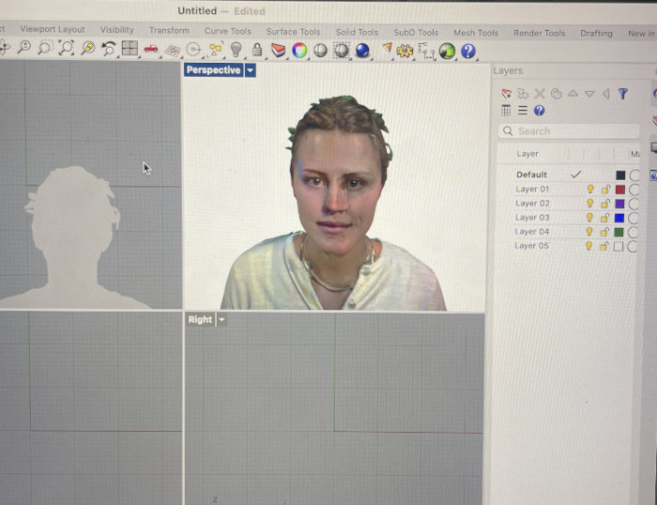657x505 pixels.
Task: Open the Right viewport dropdown arrow
Action: pyautogui.click(x=222, y=320)
